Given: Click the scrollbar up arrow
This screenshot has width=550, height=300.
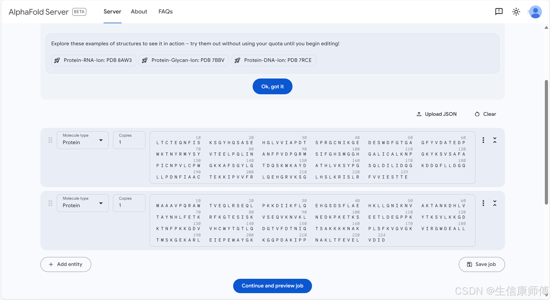Looking at the screenshot, I should [x=546, y=28].
